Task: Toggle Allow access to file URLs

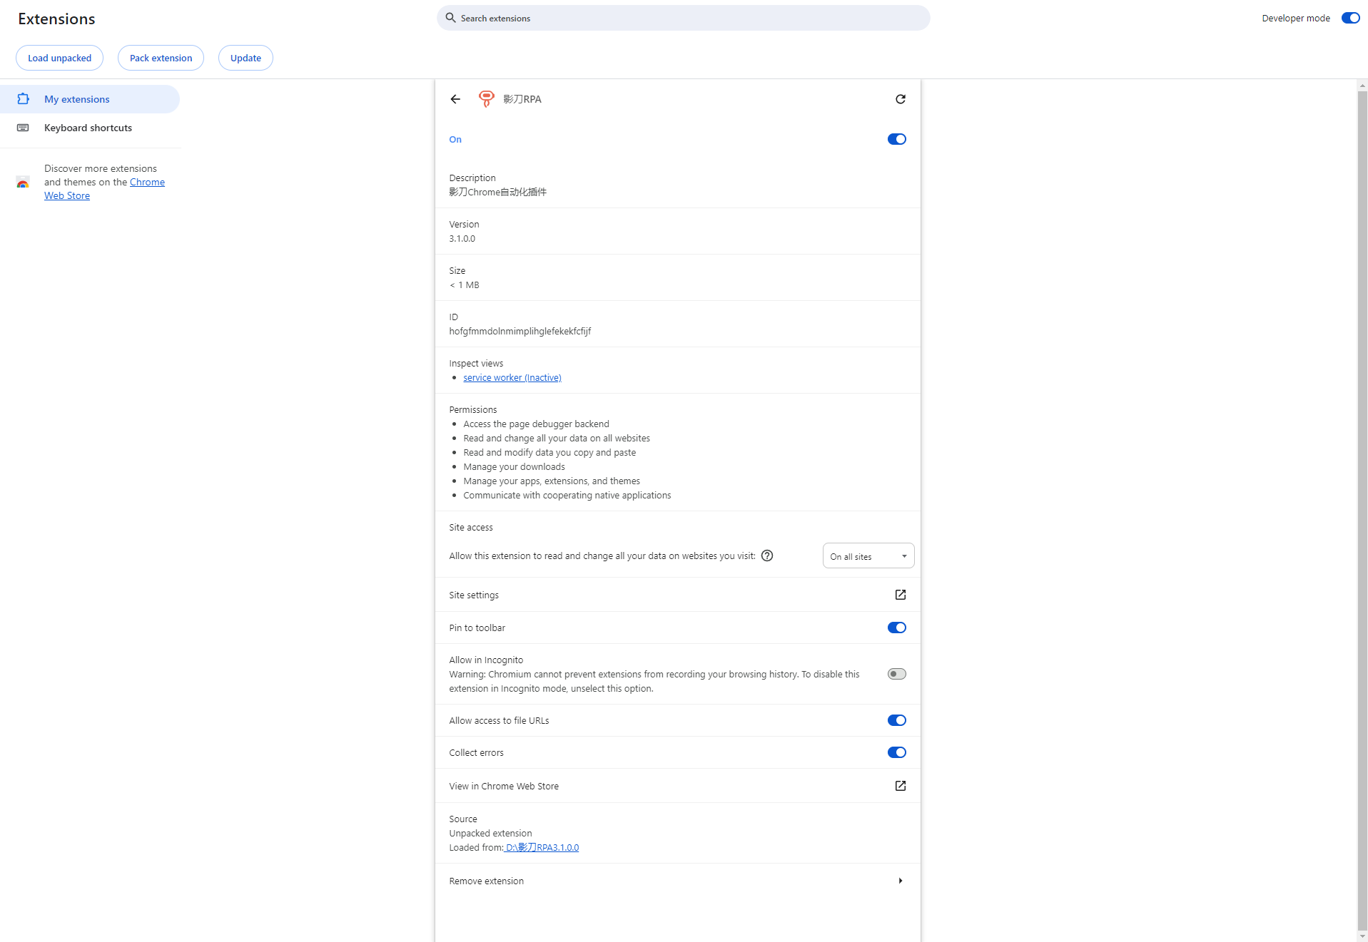Action: point(897,720)
